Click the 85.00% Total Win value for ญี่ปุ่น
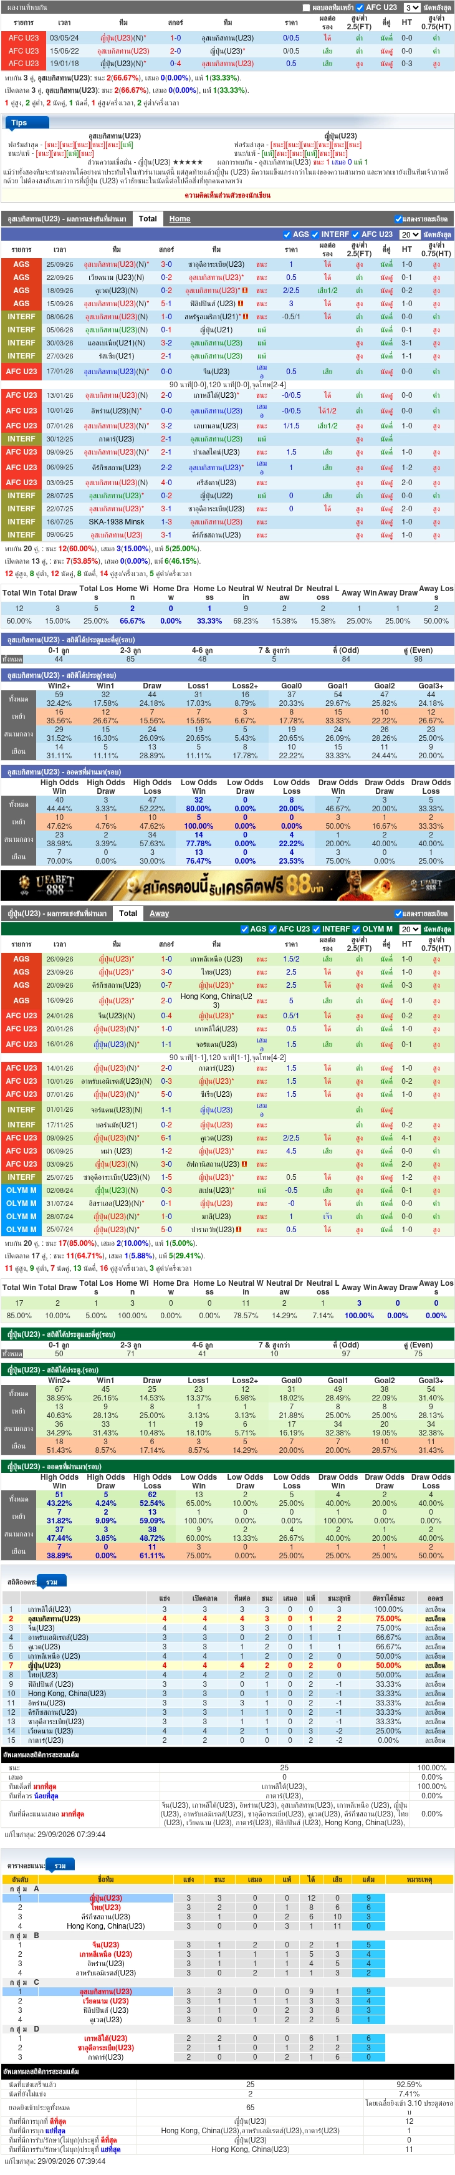 (x=19, y=1314)
